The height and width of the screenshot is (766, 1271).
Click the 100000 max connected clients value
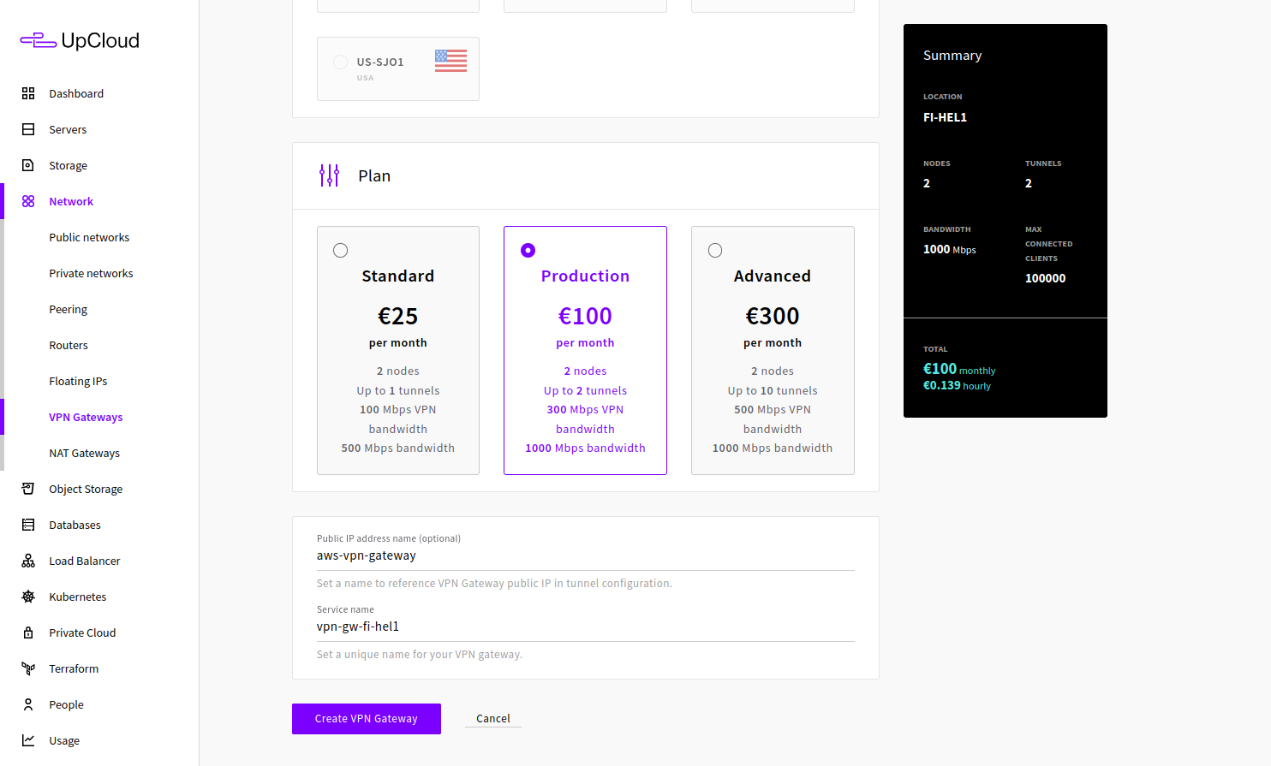[x=1046, y=278]
